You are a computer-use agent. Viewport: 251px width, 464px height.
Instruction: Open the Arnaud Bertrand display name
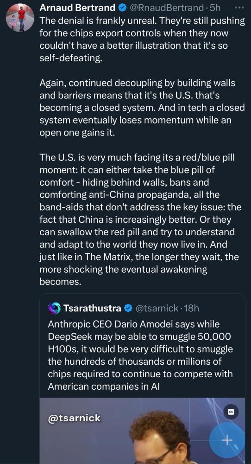(x=77, y=8)
